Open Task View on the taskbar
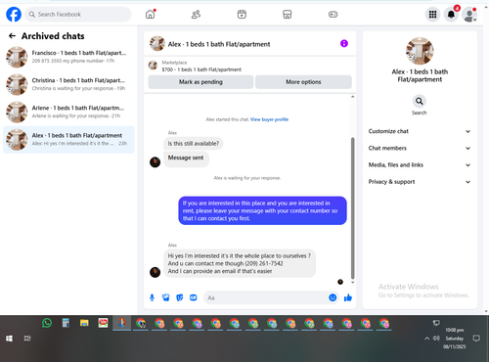This screenshot has height=362, width=489. click(x=27, y=339)
